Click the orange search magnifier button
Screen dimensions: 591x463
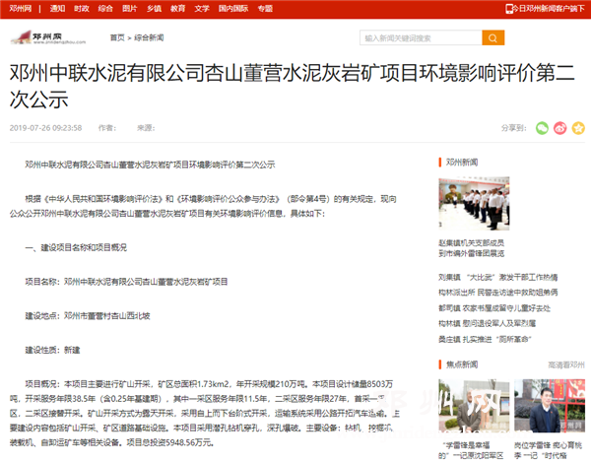(x=493, y=37)
